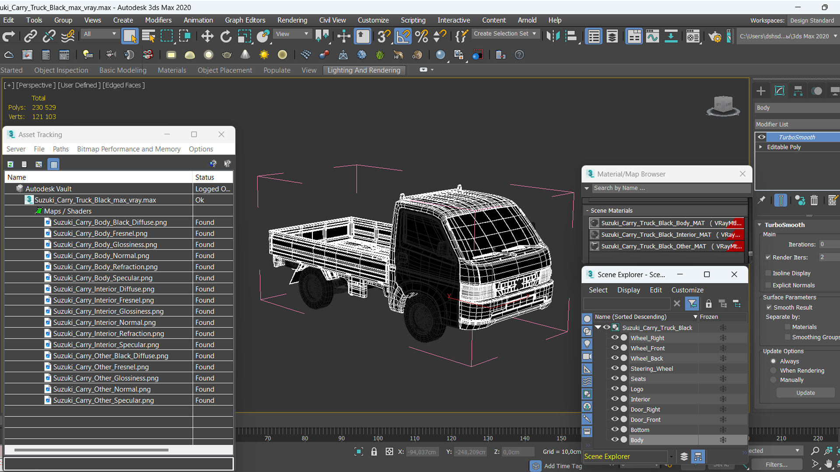Image resolution: width=840 pixels, height=472 pixels.
Task: Click Refresh icon in Asset Tracking
Action: click(10, 164)
